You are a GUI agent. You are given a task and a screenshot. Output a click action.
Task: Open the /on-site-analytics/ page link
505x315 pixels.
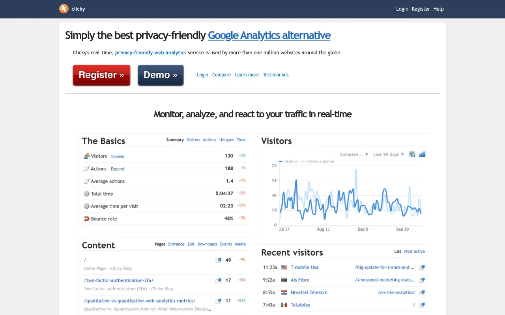[397, 293]
